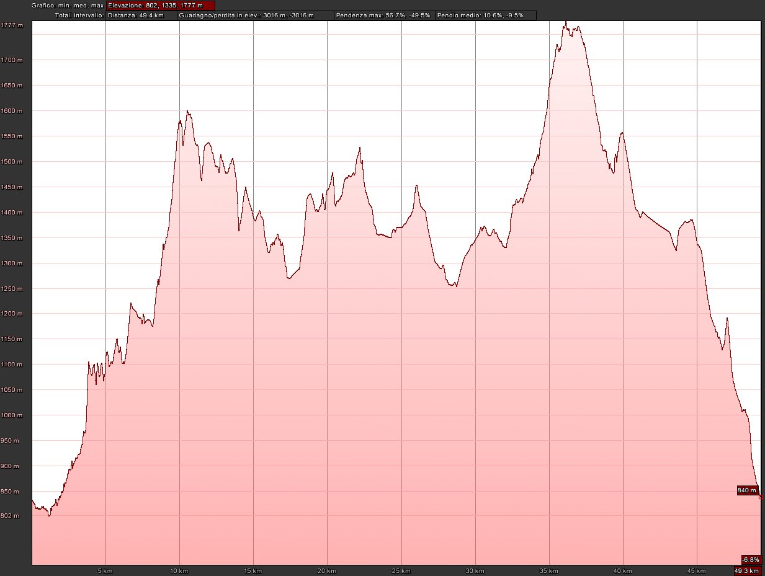Click the 40 km x-axis label
Screen dimensions: 765x576
(x=623, y=570)
